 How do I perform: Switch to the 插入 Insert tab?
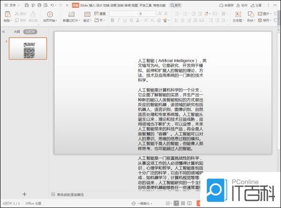[x=92, y=5]
